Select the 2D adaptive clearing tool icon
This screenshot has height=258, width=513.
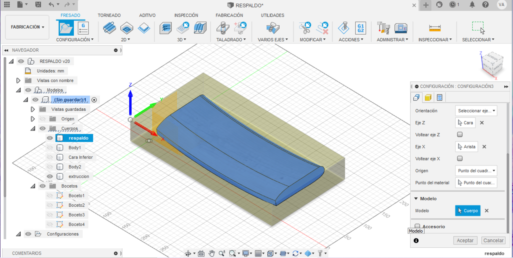(x=109, y=28)
